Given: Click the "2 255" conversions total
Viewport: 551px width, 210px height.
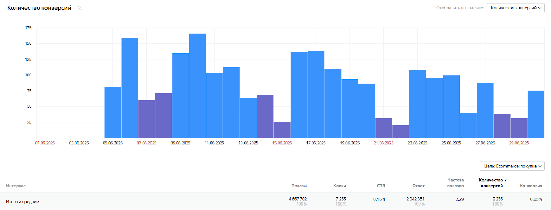Looking at the screenshot, I should pyautogui.click(x=498, y=199).
